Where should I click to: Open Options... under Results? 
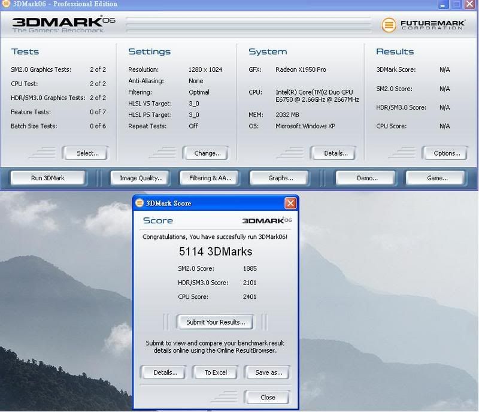tap(446, 153)
